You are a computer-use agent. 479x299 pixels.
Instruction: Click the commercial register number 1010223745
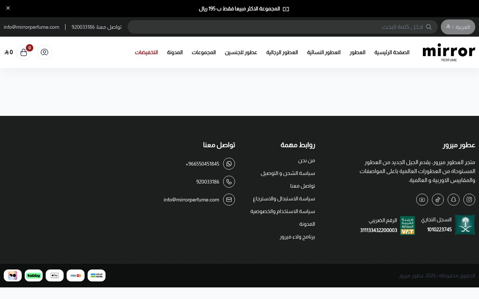click(439, 229)
